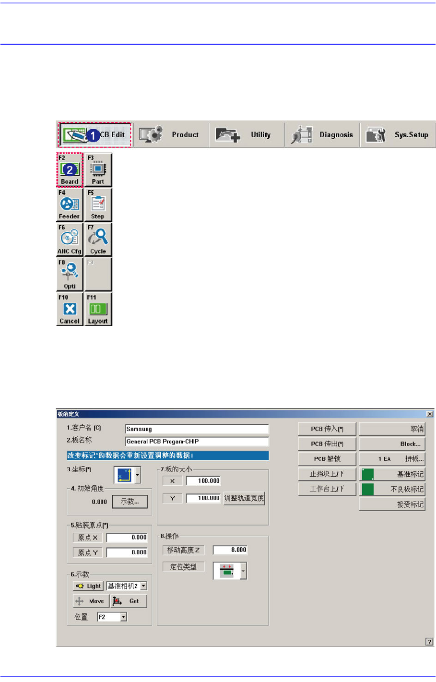This screenshot has height=682, width=436.
Task: Click 调整轨道宽度 adjust rail width button
Action: pyautogui.click(x=244, y=499)
